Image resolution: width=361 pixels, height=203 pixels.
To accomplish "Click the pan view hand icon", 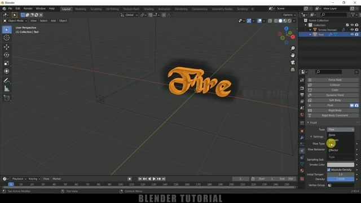I will 293,55.
